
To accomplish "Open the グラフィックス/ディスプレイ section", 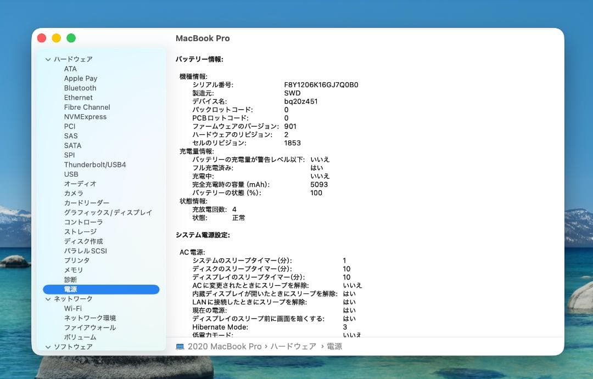I will pos(108,212).
